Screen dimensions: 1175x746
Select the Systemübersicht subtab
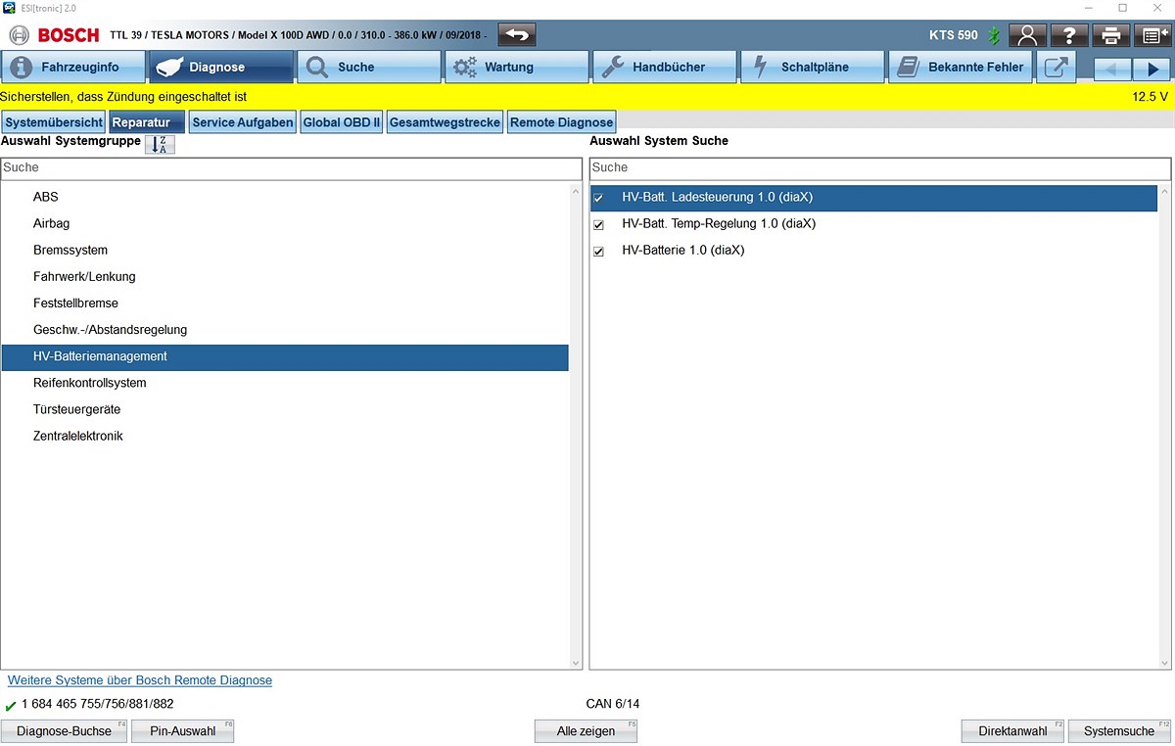tap(54, 122)
